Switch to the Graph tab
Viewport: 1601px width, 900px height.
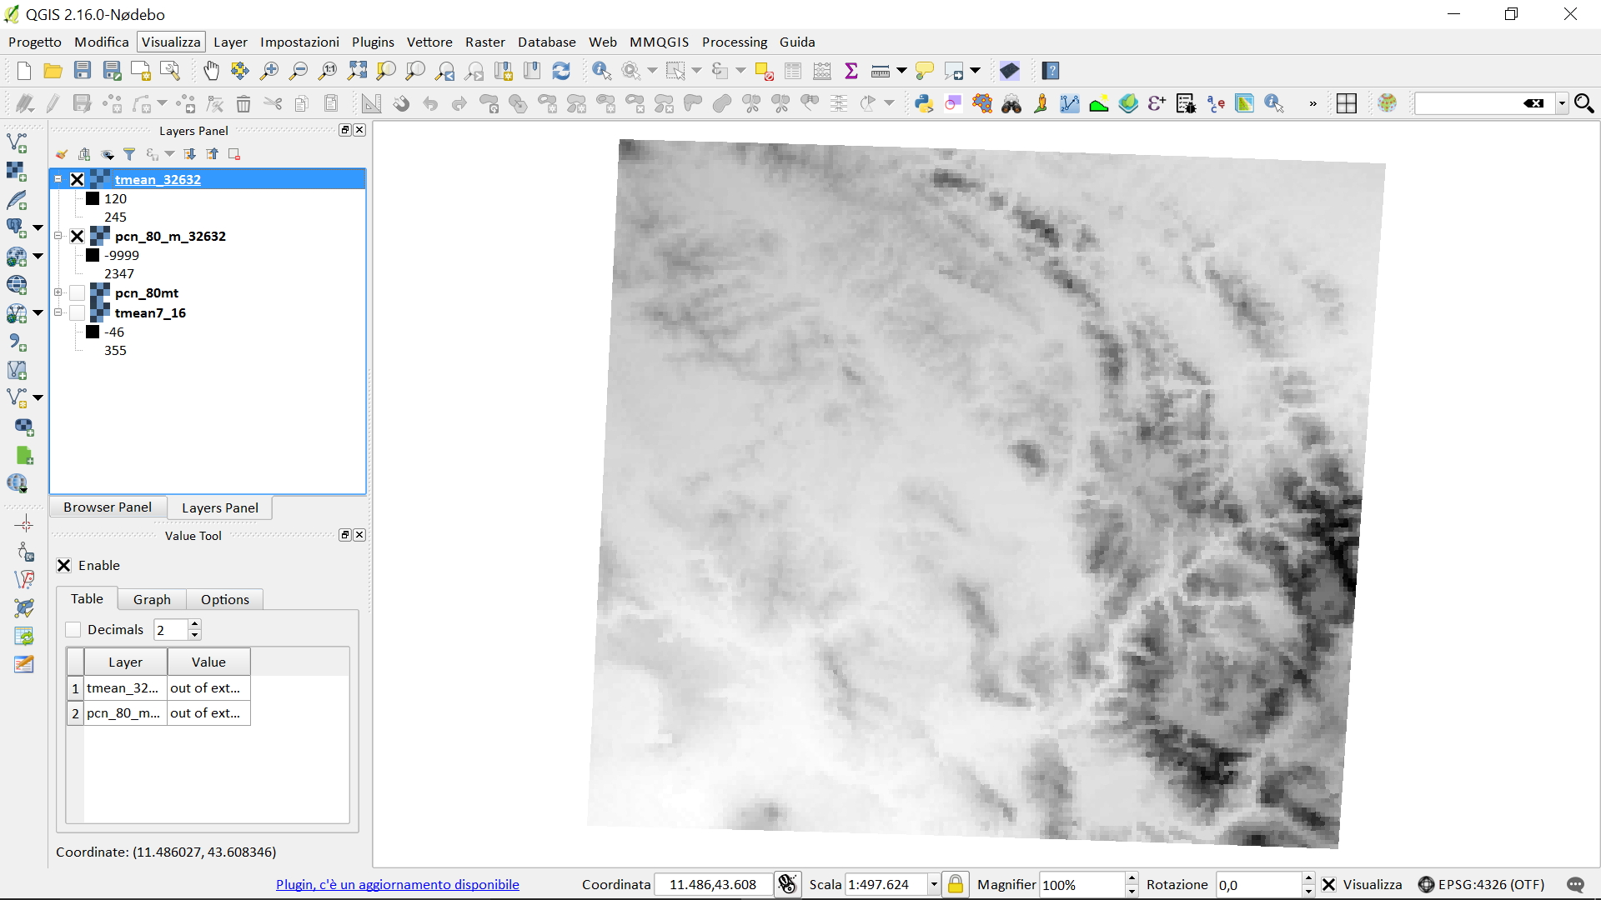152,599
